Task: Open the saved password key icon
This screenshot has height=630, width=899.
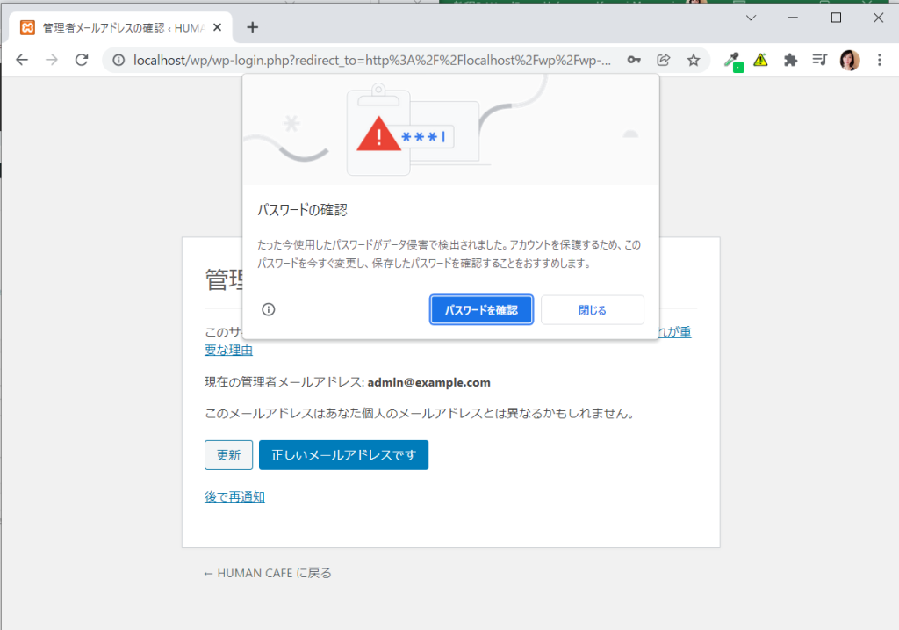Action: pyautogui.click(x=633, y=60)
